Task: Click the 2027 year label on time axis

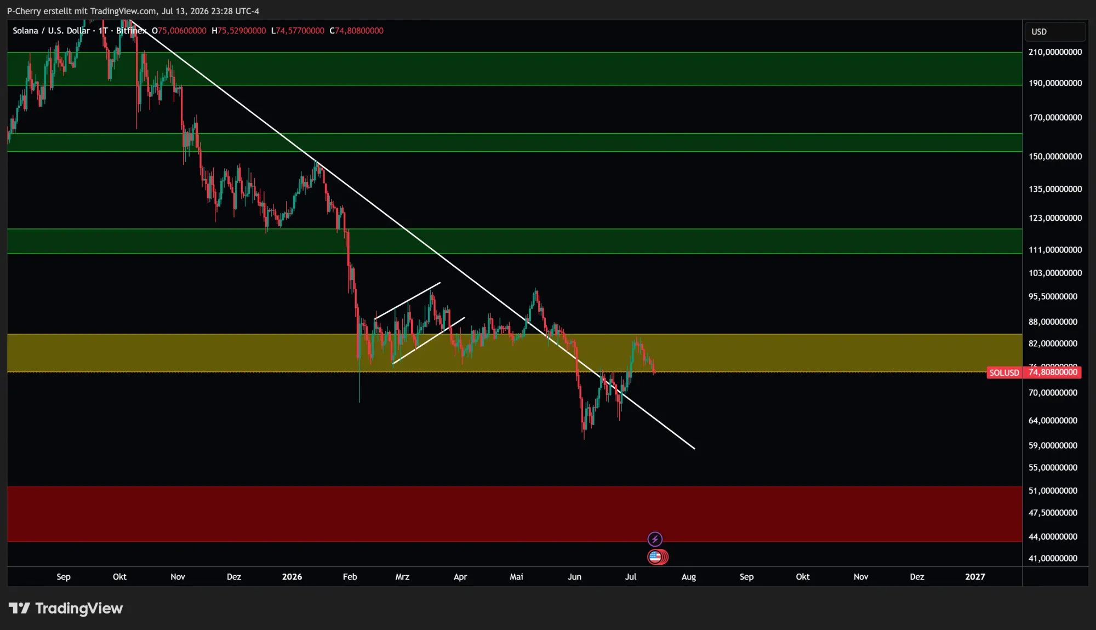Action: [975, 577]
